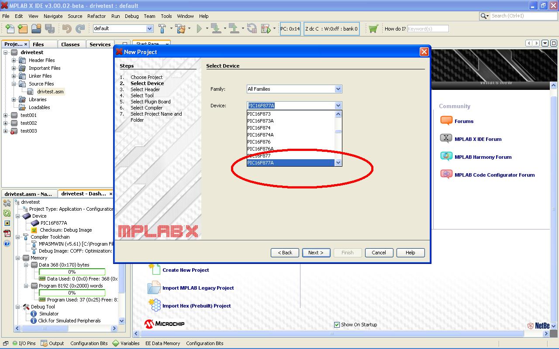Viewport: 559px width, 349px height.
Task: Open the Device combo box arrow
Action: click(x=338, y=106)
